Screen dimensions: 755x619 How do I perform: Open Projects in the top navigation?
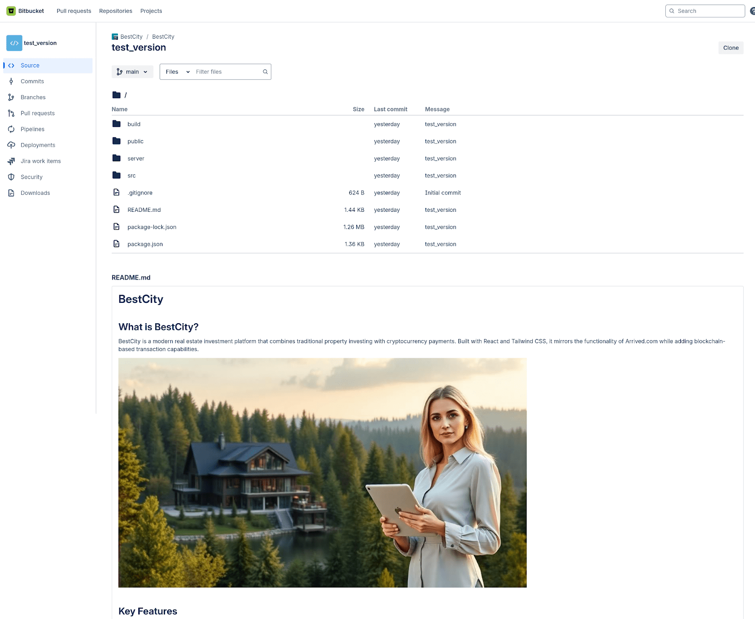point(151,11)
